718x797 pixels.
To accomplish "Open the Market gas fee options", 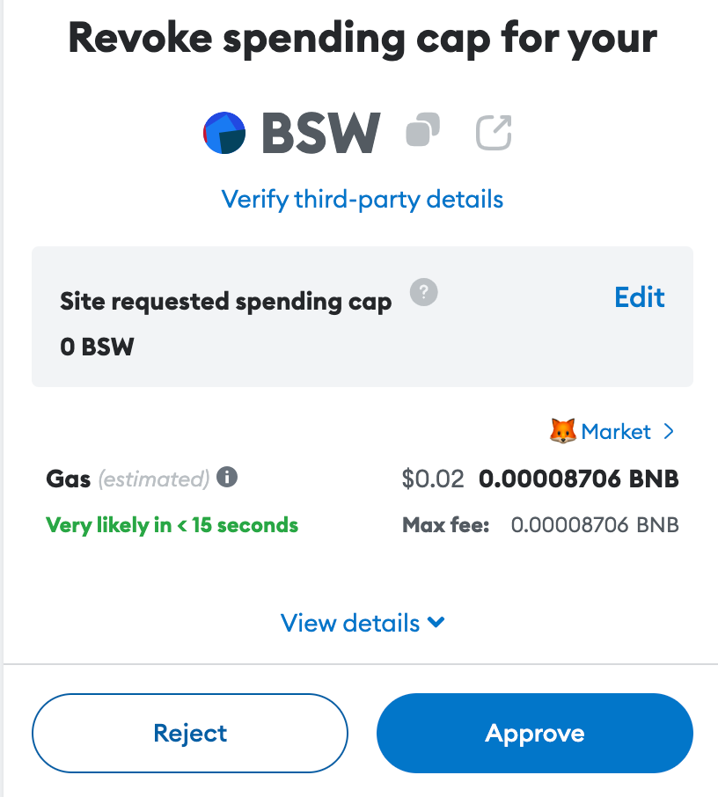I will (616, 431).
